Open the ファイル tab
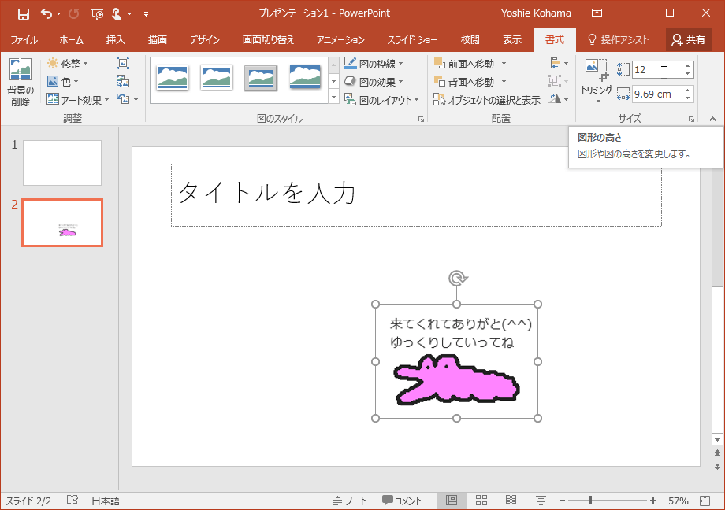The height and width of the screenshot is (510, 725). pyautogui.click(x=24, y=40)
